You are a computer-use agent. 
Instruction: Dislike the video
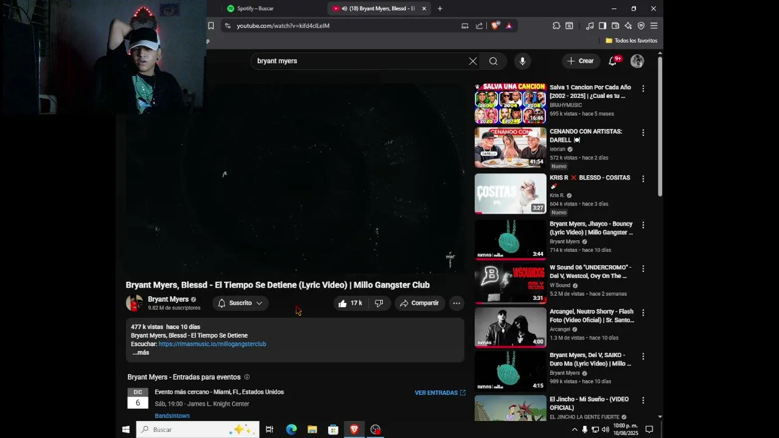(379, 303)
